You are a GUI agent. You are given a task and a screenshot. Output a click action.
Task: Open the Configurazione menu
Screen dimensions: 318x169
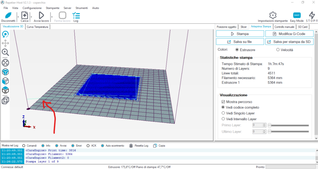pyautogui.click(x=32, y=8)
